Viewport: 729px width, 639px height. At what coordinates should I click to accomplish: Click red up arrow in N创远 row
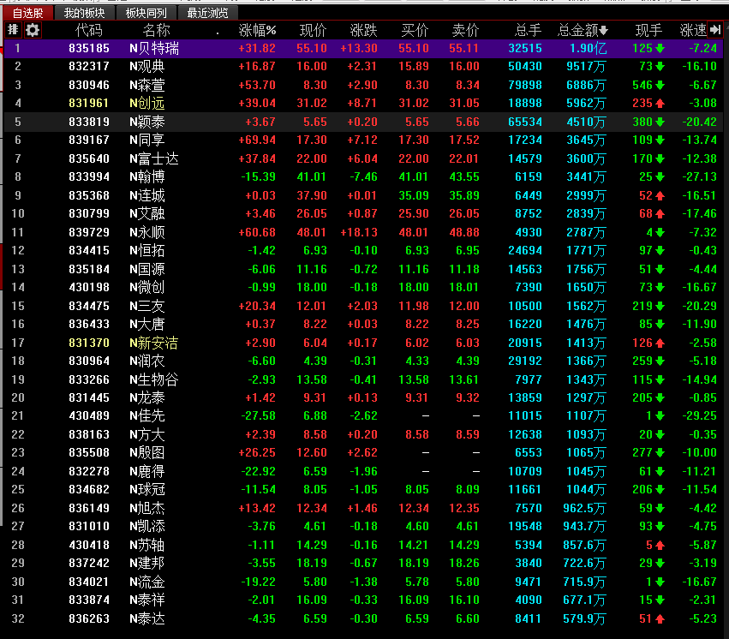pyautogui.click(x=660, y=104)
